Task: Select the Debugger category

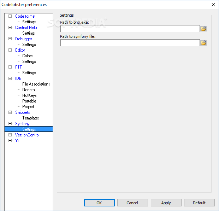Action: click(23, 39)
